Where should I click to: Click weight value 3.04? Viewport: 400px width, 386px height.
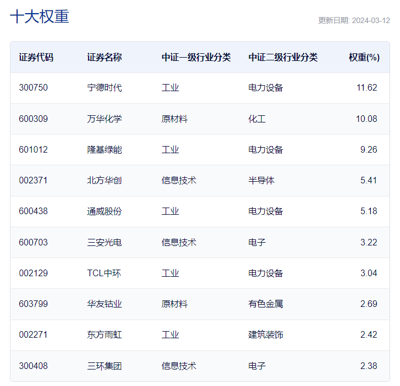tap(369, 273)
